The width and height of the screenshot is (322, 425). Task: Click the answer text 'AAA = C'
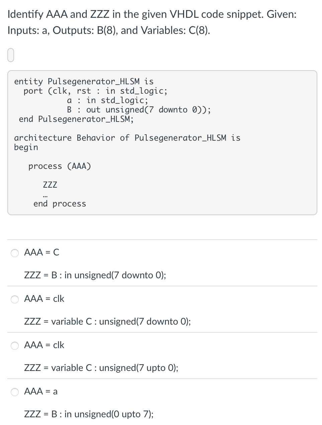pos(42,252)
